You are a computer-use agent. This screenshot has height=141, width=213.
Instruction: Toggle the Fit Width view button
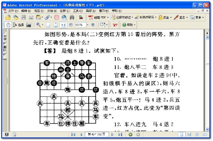click(x=63, y=25)
